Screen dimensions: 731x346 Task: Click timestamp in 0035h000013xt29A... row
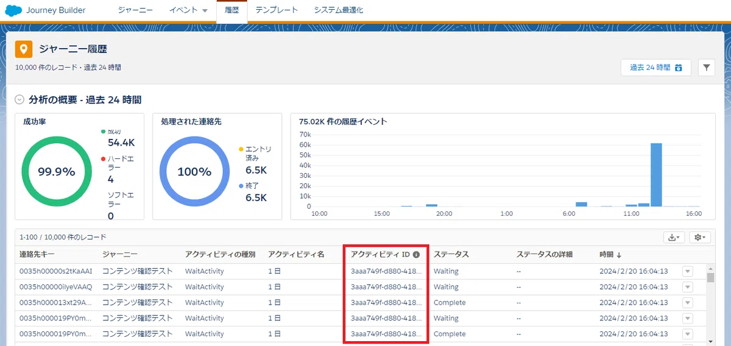tap(634, 303)
